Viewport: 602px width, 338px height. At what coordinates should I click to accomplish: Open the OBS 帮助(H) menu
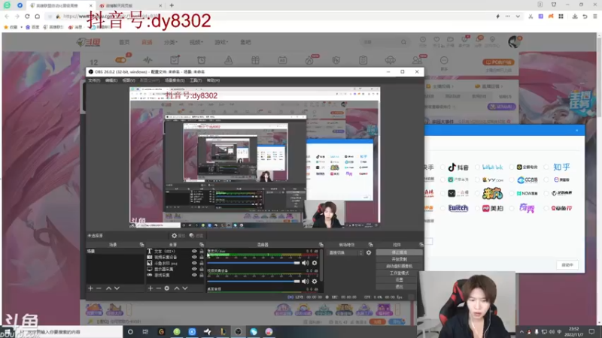point(213,80)
